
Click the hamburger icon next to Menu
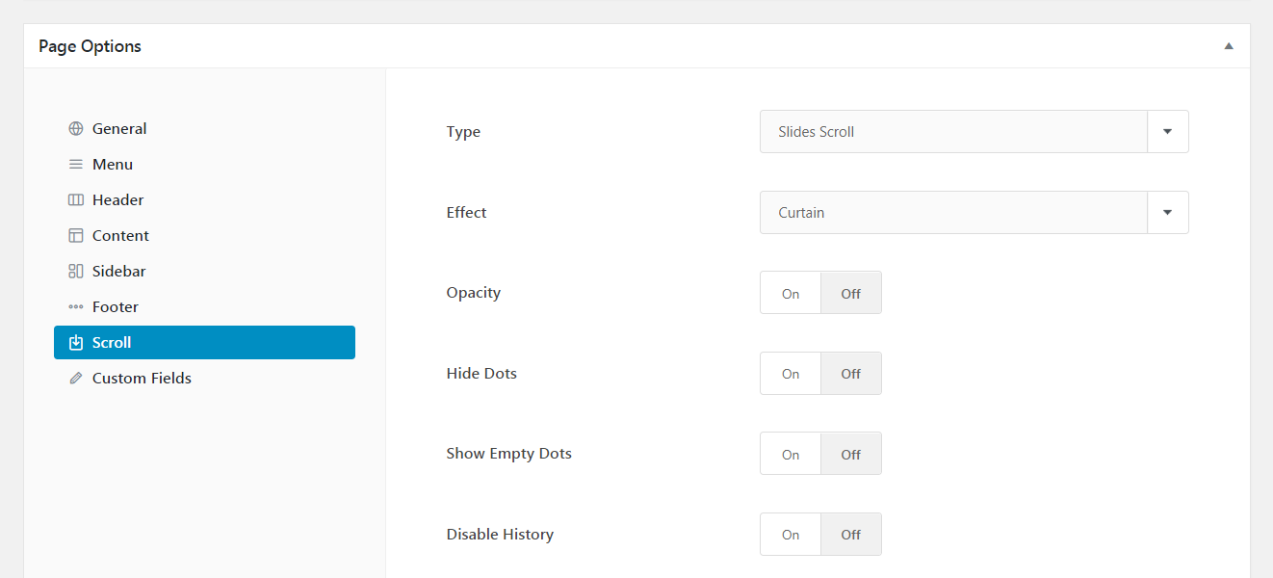[76, 163]
